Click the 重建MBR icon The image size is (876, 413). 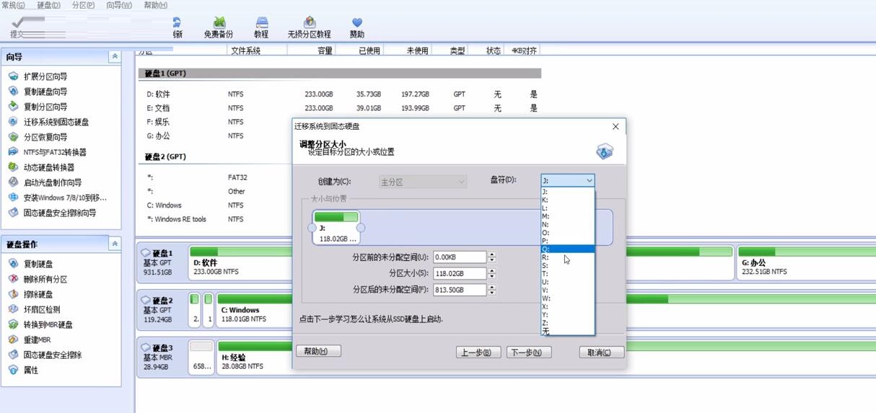13,339
